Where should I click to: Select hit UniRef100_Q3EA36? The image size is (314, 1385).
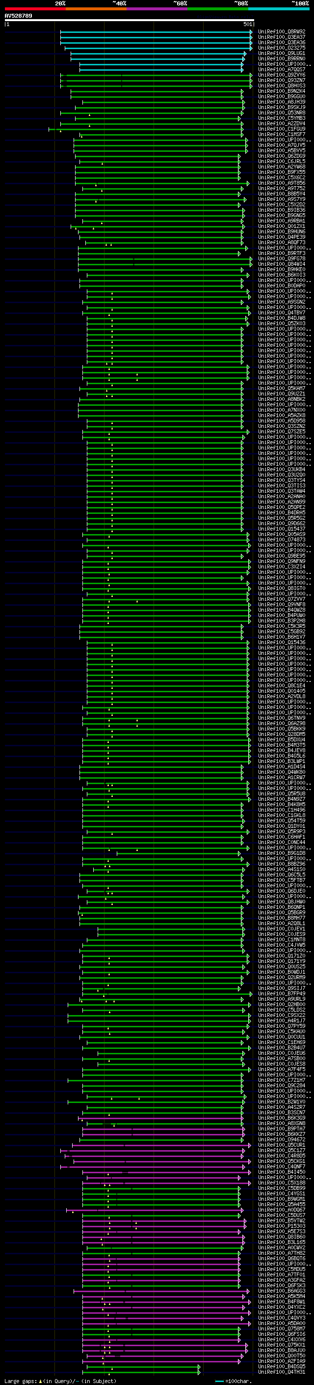[x=282, y=42]
